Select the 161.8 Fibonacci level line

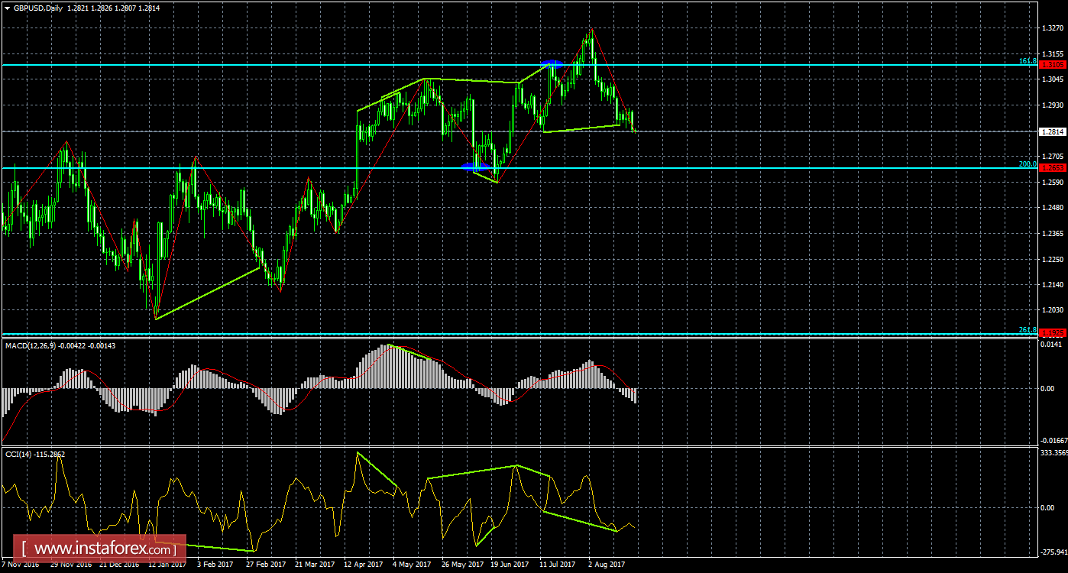pyautogui.click(x=306, y=66)
